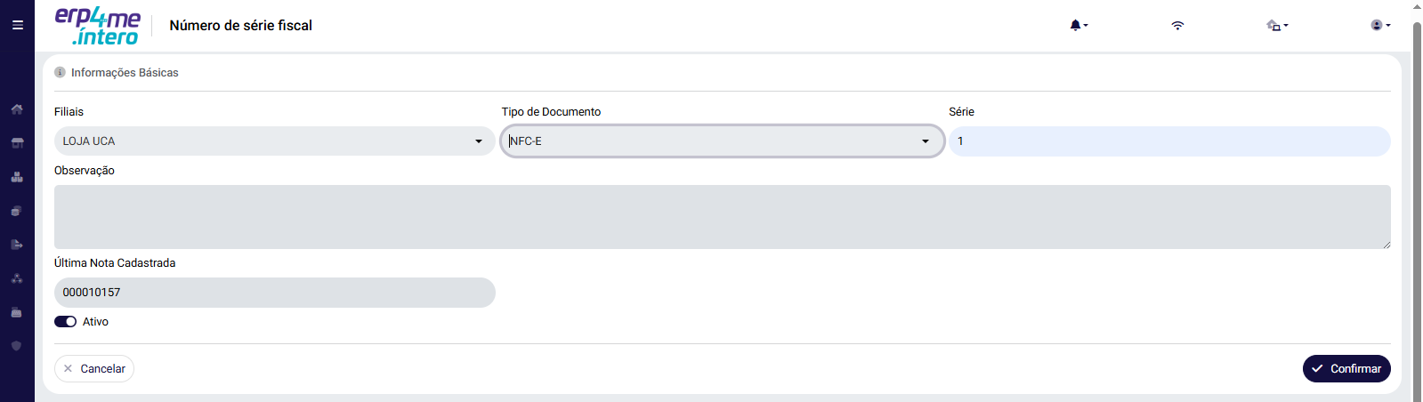The image size is (1423, 402).
Task: Click the Última Nota Cadastrada field
Action: tap(274, 293)
